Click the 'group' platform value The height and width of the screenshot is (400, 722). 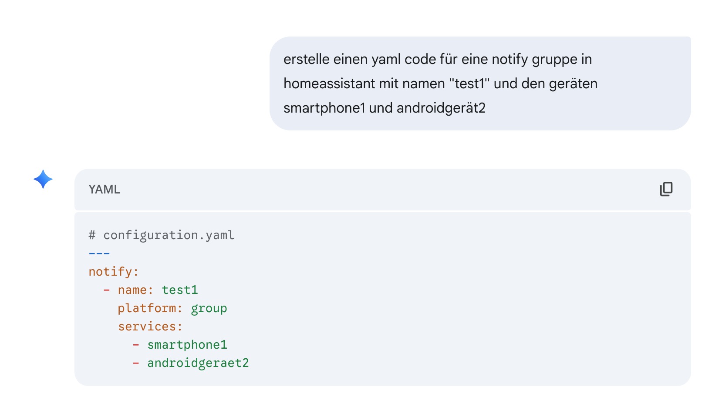point(209,308)
